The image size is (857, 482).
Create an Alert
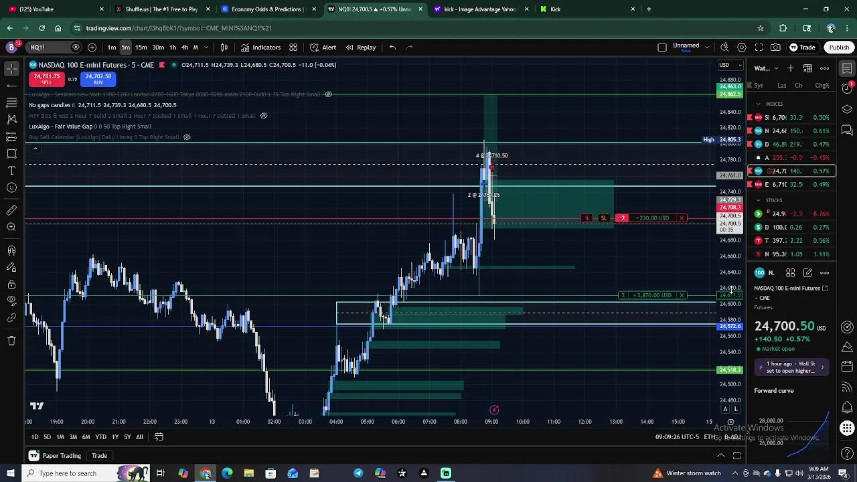click(323, 48)
